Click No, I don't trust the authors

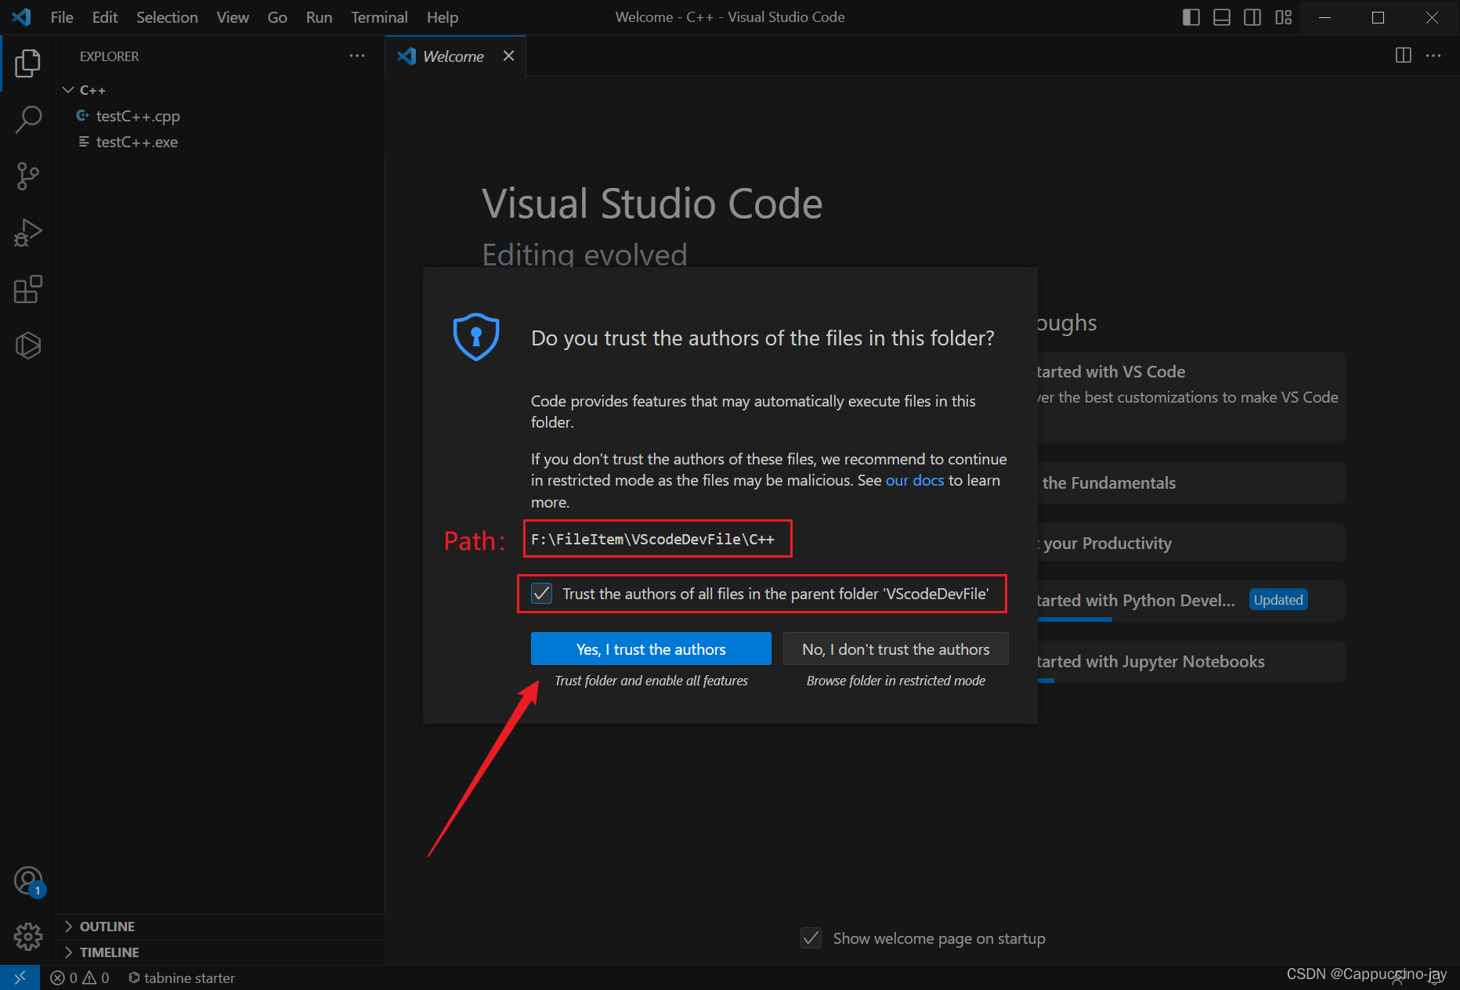[896, 649]
